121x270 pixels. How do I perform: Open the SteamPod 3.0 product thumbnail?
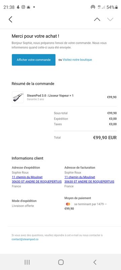(18, 97)
